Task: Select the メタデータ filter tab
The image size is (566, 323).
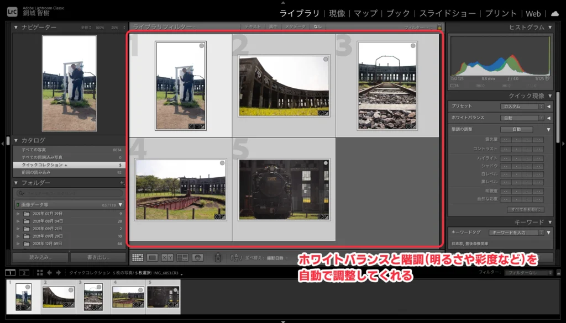Action: pyautogui.click(x=295, y=27)
